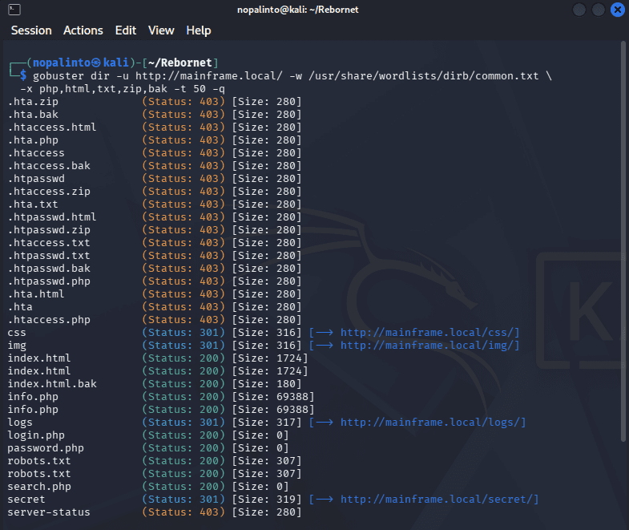Open the http://mainframe.local/logs/ link
The height and width of the screenshot is (530, 629).
click(x=433, y=423)
